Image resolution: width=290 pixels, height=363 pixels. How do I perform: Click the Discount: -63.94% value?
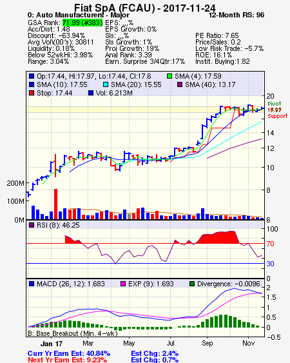56,35
